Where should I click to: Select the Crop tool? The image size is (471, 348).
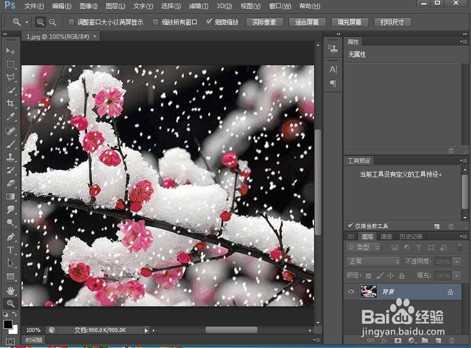click(11, 103)
